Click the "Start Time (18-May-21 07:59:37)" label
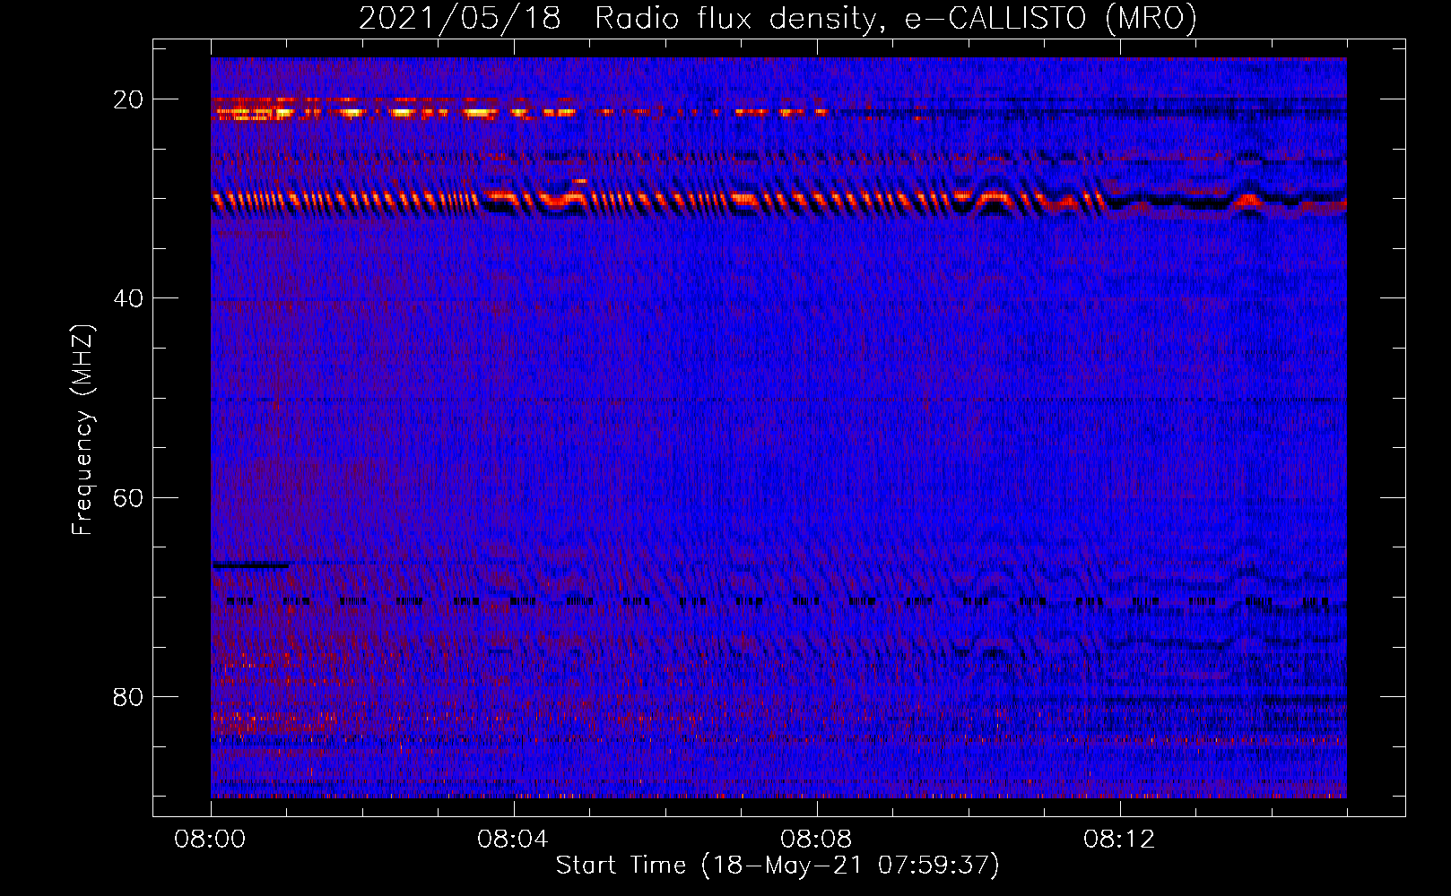Viewport: 1451px width, 896px height. [x=778, y=866]
